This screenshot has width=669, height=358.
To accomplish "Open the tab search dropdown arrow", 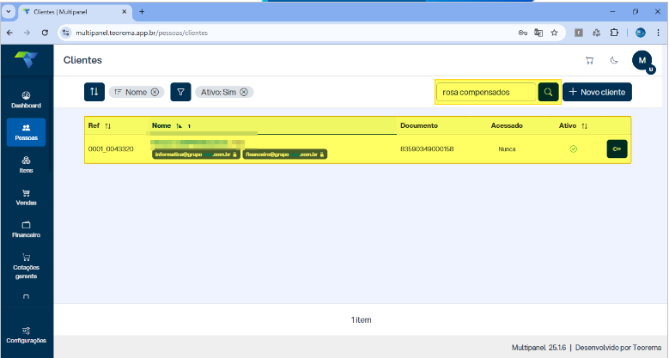I will tap(8, 12).
